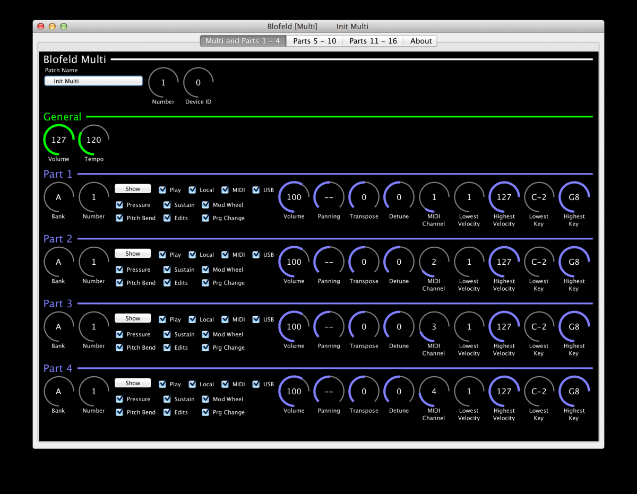Click the General Volume dial
This screenshot has height=494, width=637.
tap(58, 140)
